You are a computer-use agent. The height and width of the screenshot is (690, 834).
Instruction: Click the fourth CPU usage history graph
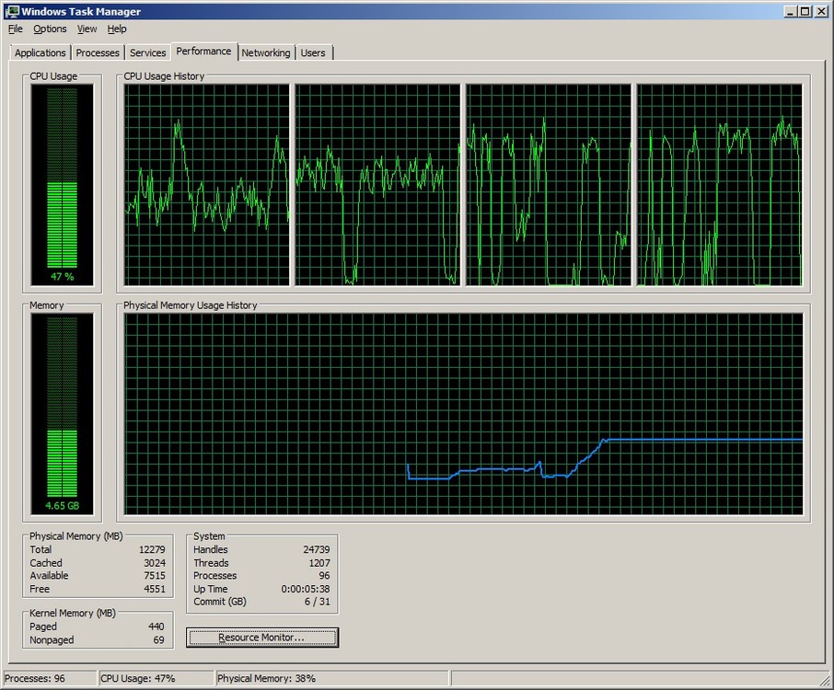(720, 185)
